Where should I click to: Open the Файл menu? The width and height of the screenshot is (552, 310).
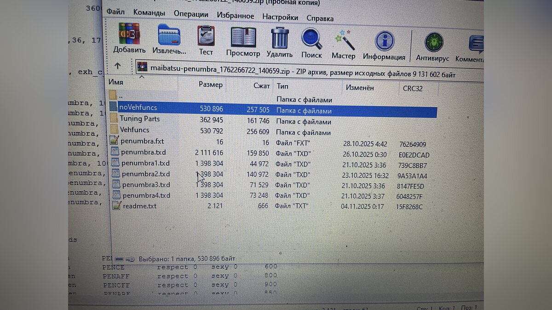point(115,11)
